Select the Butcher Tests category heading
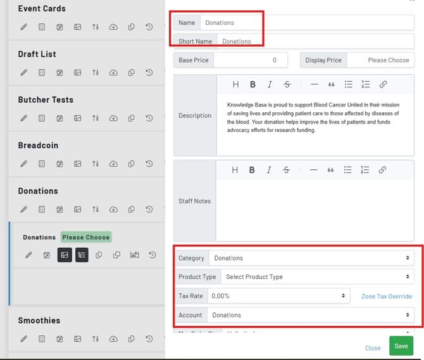 [x=46, y=100]
